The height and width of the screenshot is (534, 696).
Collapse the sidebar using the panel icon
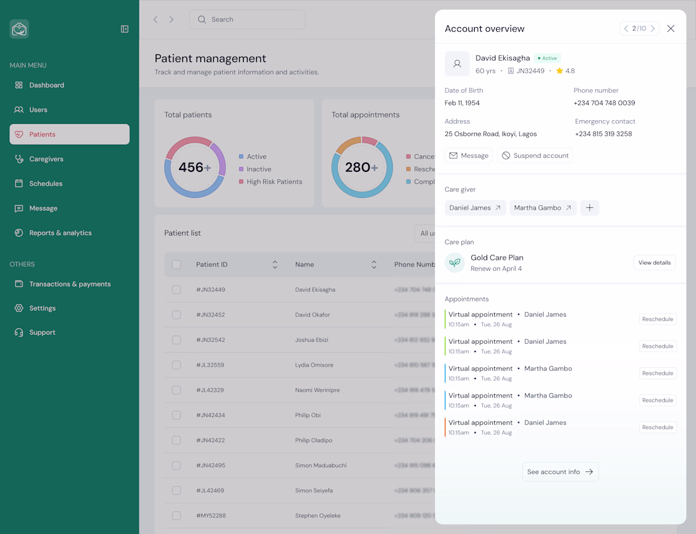click(125, 29)
